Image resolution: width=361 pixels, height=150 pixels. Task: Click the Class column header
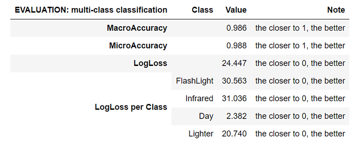point(202,10)
